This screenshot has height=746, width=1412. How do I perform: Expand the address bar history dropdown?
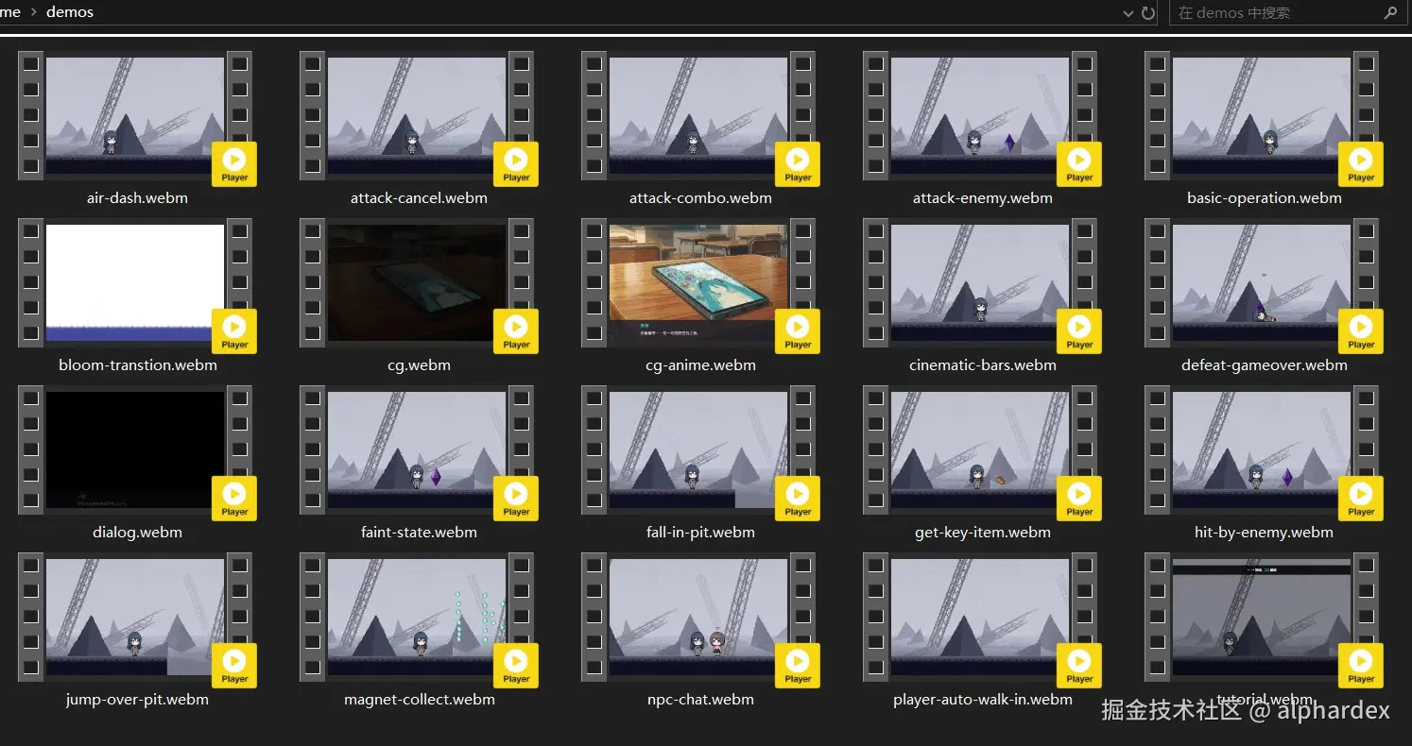coord(1128,13)
